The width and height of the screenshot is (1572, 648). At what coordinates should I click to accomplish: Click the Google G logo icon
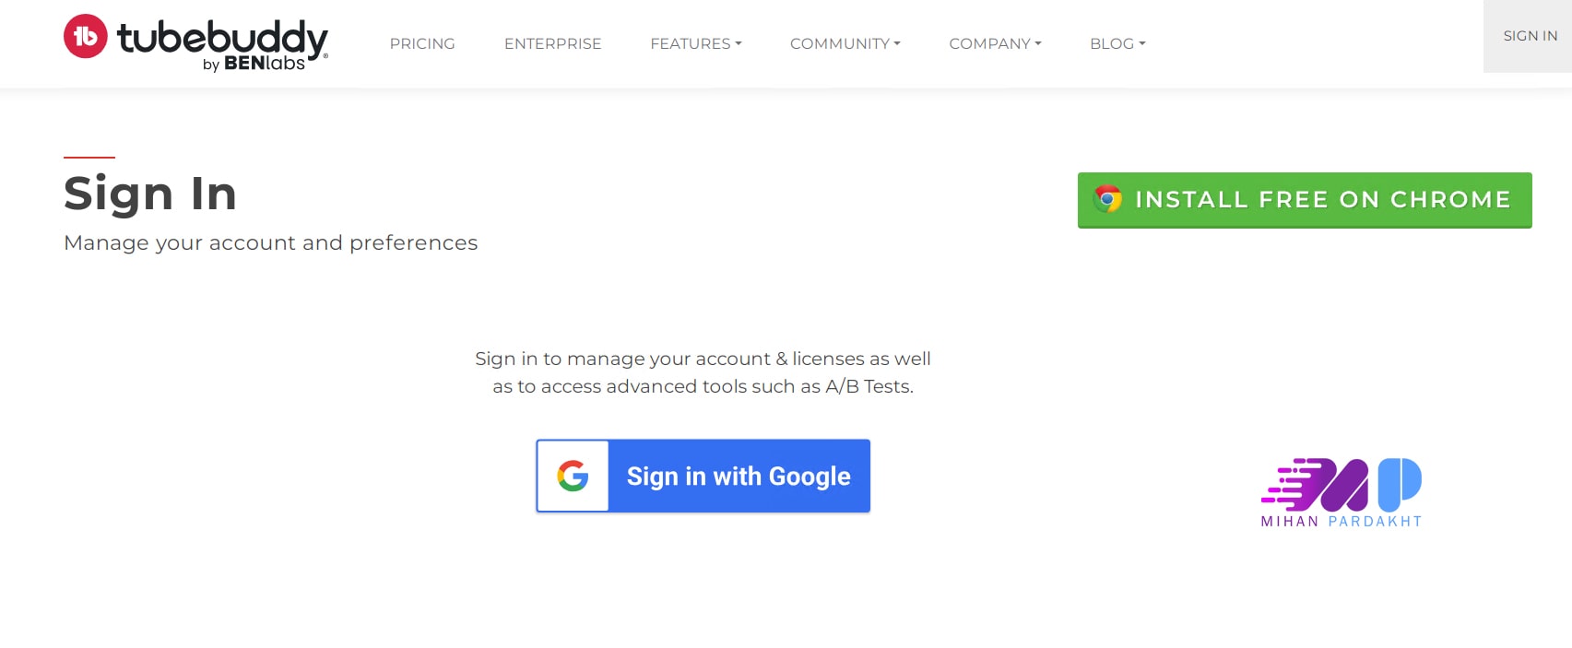coord(573,476)
